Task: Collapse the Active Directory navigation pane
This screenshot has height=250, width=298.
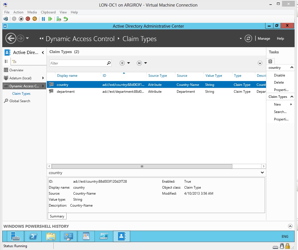Action: 43,53
